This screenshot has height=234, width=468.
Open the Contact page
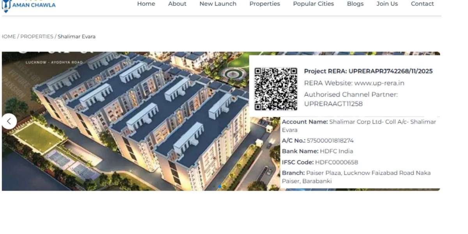[422, 4]
